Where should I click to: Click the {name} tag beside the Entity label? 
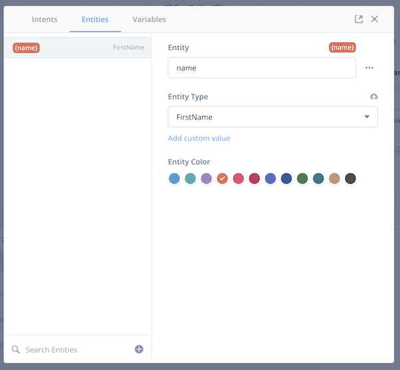pos(343,47)
